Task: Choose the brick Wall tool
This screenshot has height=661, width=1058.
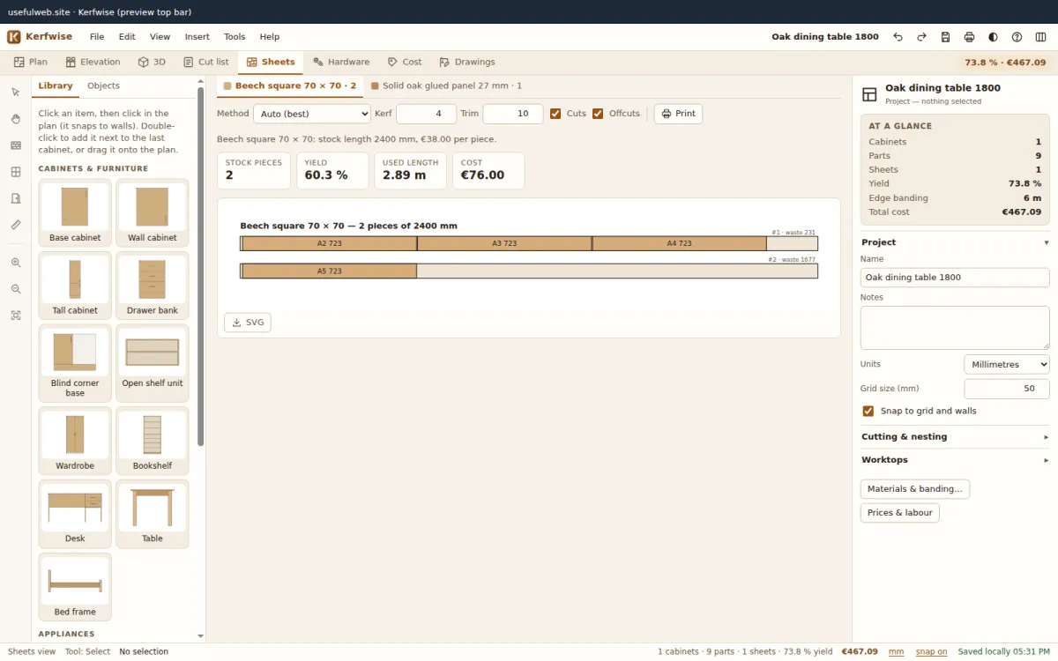Action: (x=16, y=145)
